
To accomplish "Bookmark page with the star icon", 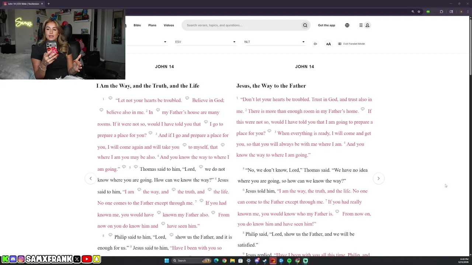I will 419,12.
